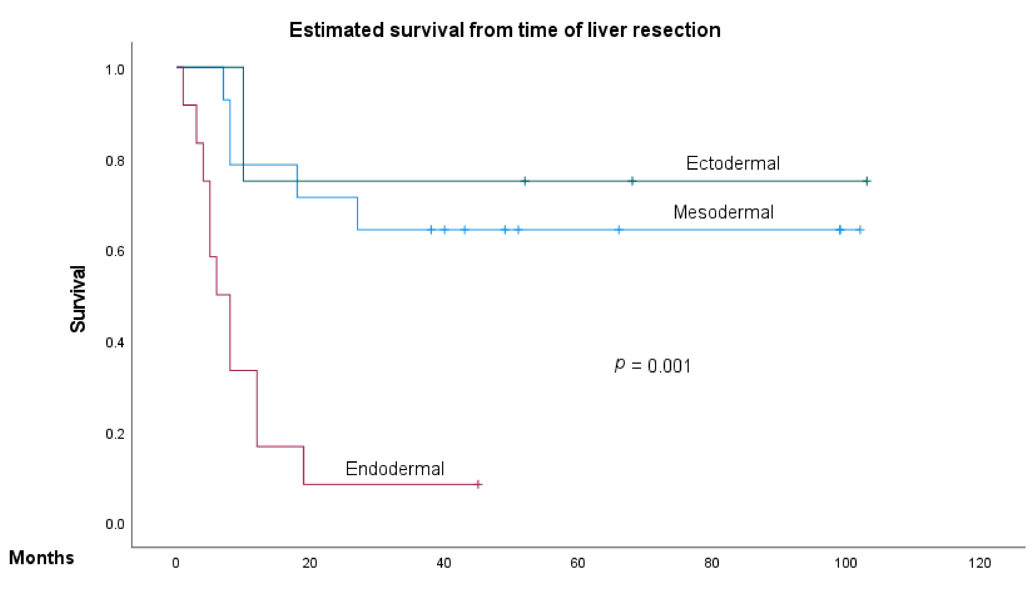Click the first censor mark on the Ectodermal curve

[525, 181]
